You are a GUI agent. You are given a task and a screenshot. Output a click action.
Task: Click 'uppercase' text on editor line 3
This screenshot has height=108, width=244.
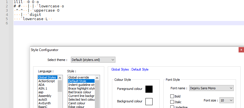[x=44, y=10]
